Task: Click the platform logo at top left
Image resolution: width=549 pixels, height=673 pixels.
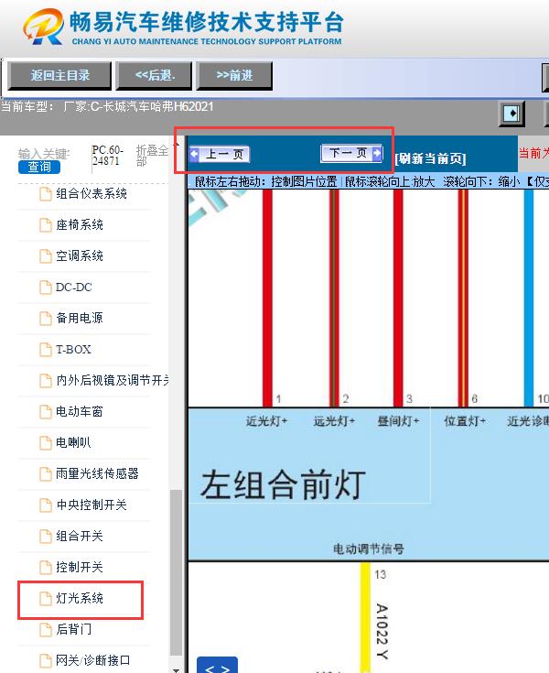Action: (43, 27)
